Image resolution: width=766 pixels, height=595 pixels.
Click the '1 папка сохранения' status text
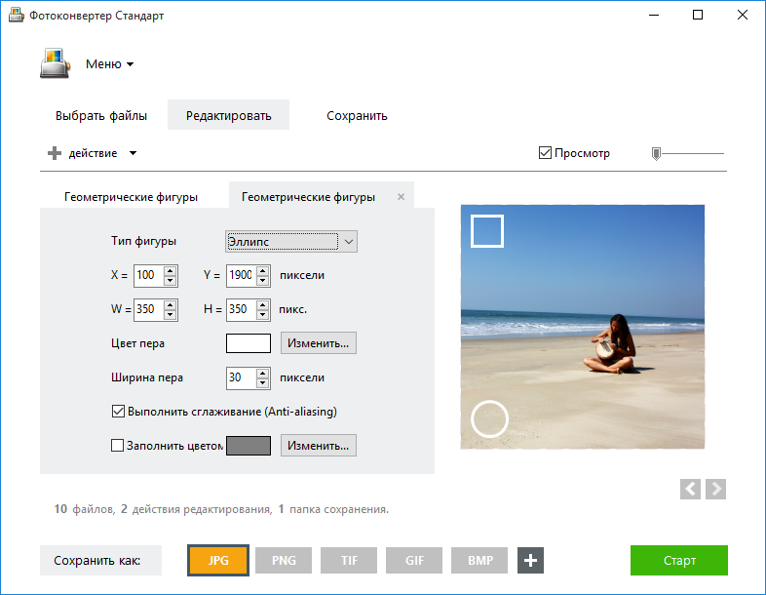click(x=333, y=509)
